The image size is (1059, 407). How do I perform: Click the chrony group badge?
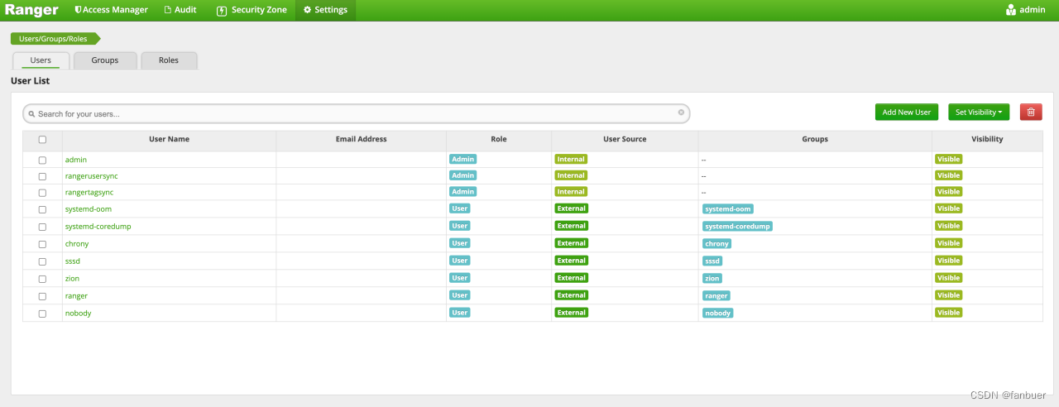pyautogui.click(x=717, y=244)
